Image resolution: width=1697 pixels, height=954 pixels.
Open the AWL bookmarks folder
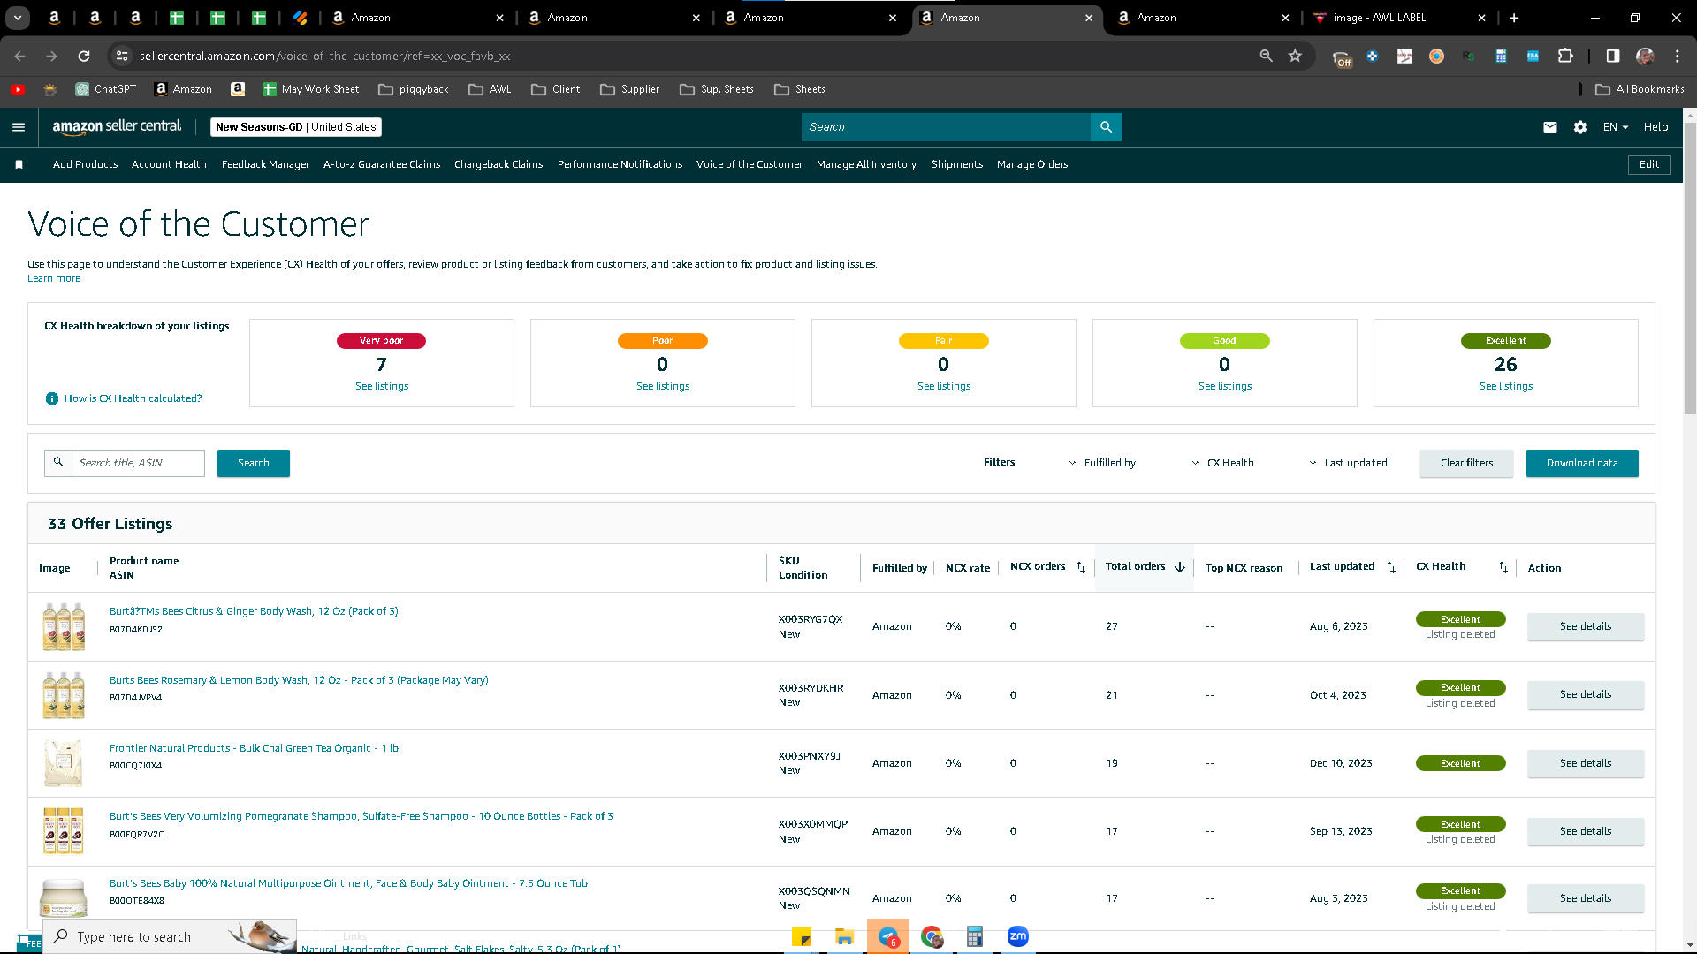[x=490, y=89]
